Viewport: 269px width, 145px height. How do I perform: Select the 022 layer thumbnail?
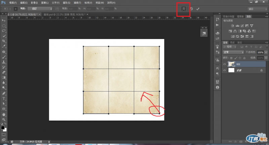[231, 64]
